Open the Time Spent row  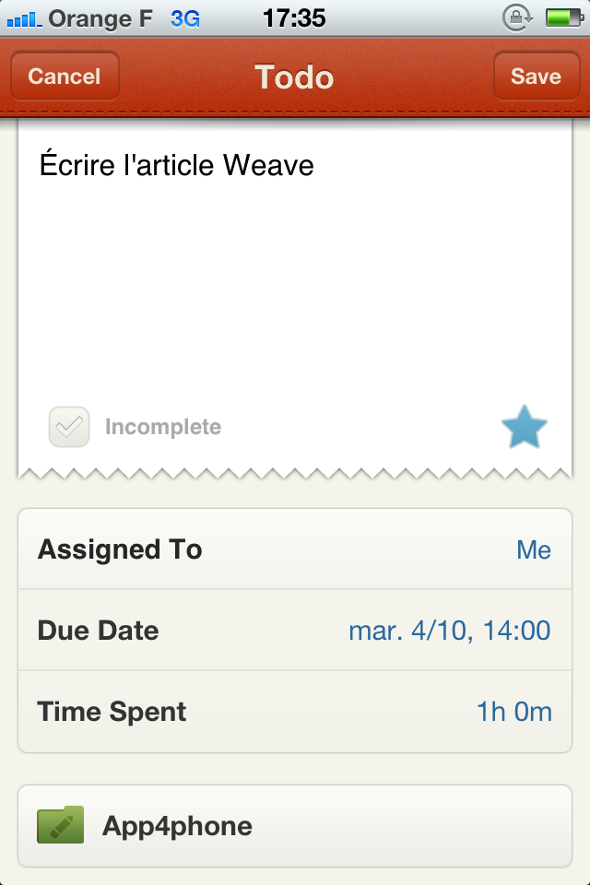pos(295,712)
